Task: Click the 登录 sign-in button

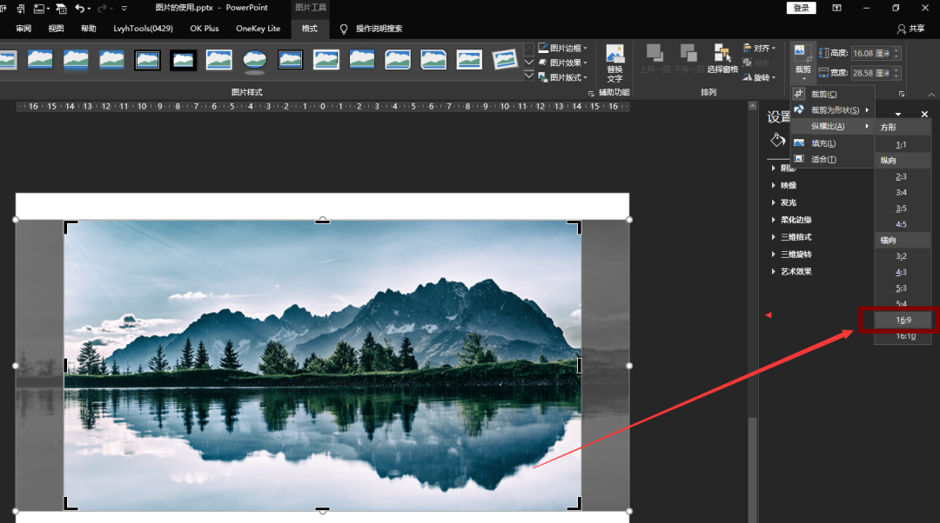Action: pyautogui.click(x=801, y=8)
